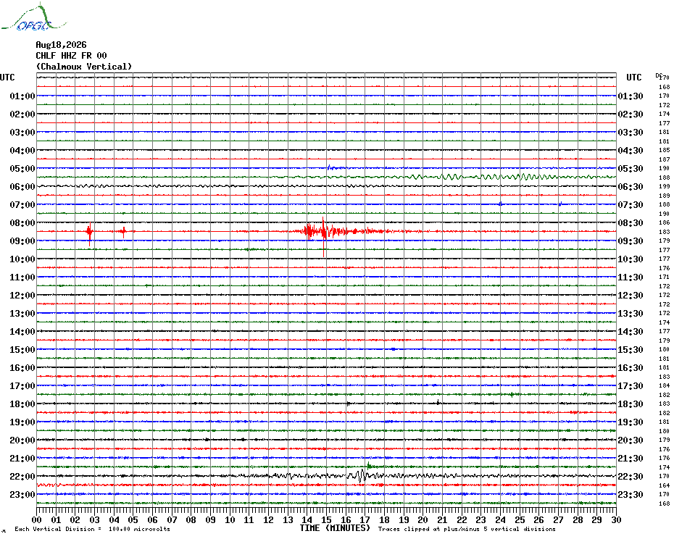This screenshot has height=539, width=674.
Task: Click the 16:00 time label
Action: coord(22,367)
